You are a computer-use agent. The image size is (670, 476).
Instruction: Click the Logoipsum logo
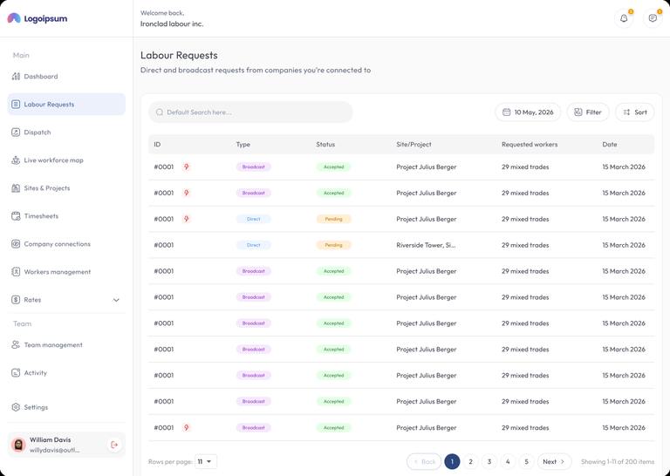click(38, 18)
